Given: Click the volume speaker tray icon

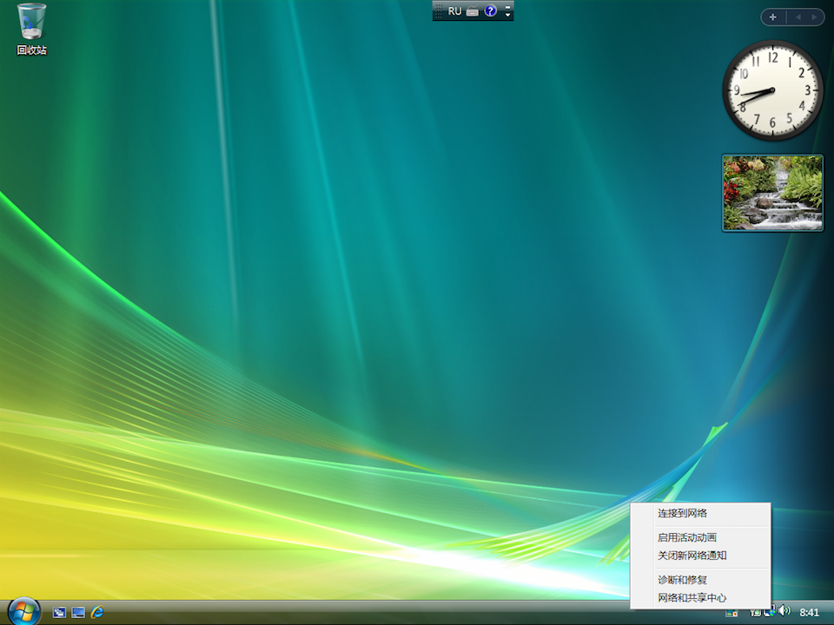Looking at the screenshot, I should (x=784, y=610).
